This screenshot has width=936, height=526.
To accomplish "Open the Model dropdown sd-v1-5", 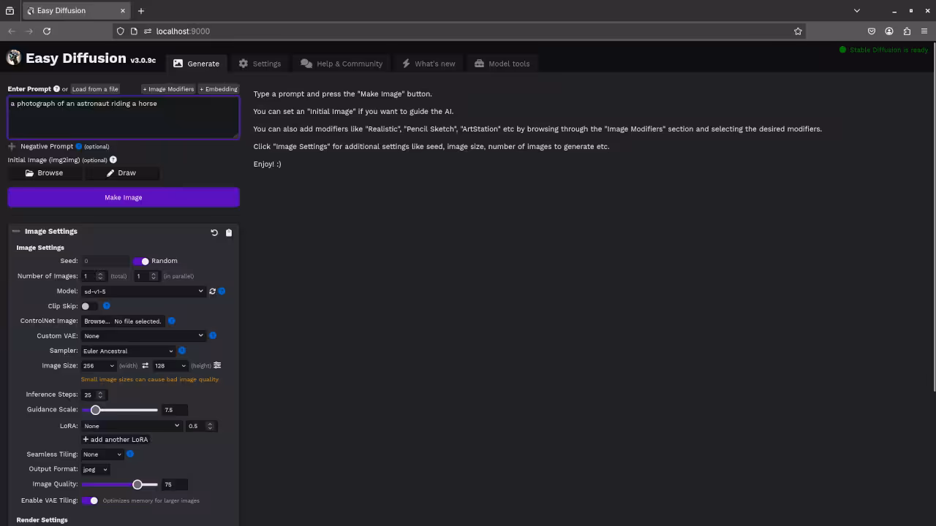I will tap(143, 291).
